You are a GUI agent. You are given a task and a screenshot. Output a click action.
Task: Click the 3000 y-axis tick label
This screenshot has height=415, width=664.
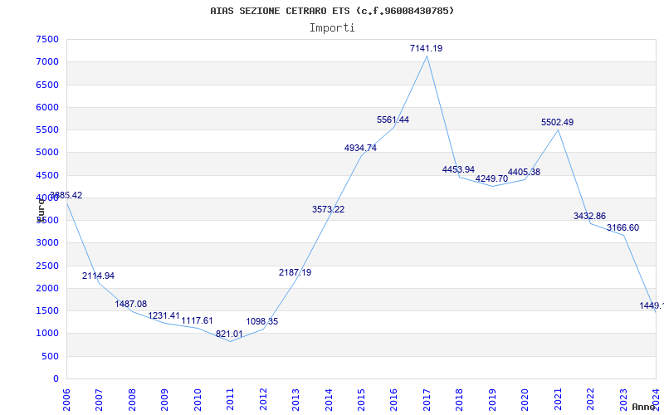click(x=47, y=243)
